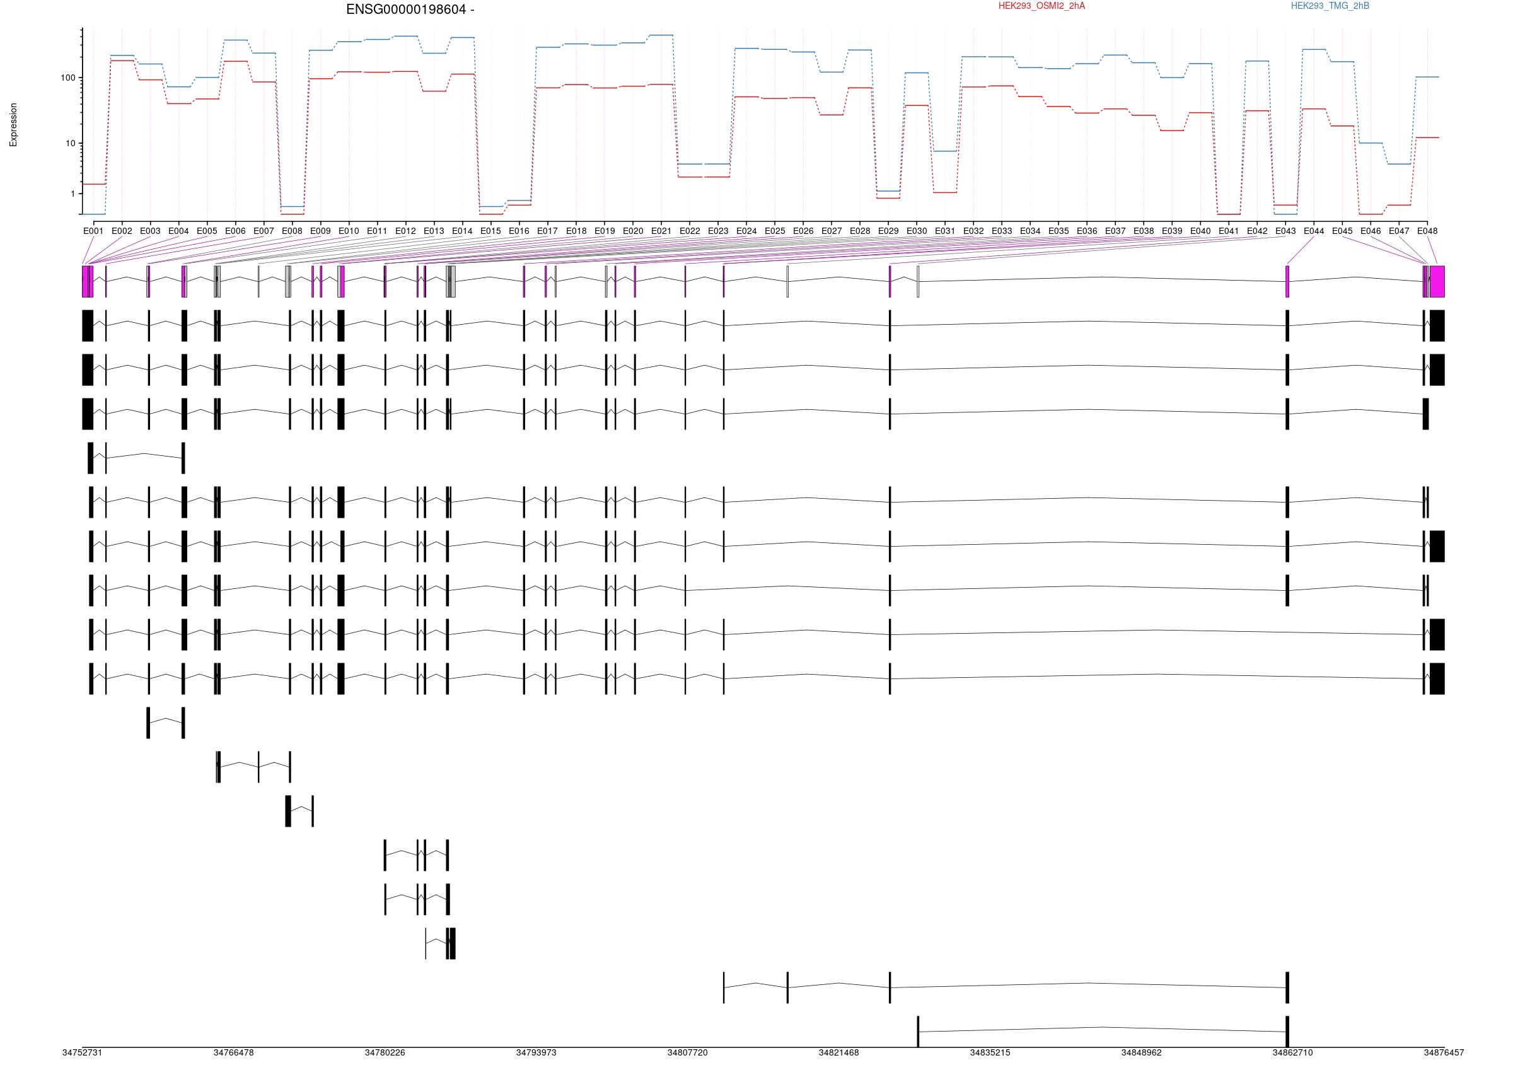Select exon label E047
Screen dimensions: 1513x1065
tap(1399, 231)
